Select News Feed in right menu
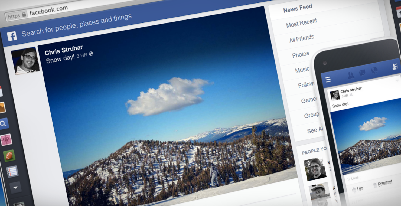 [298, 9]
